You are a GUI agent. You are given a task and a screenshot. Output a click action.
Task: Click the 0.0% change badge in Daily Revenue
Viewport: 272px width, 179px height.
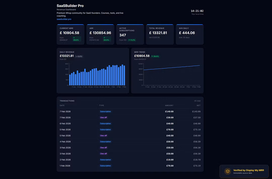[79, 56]
